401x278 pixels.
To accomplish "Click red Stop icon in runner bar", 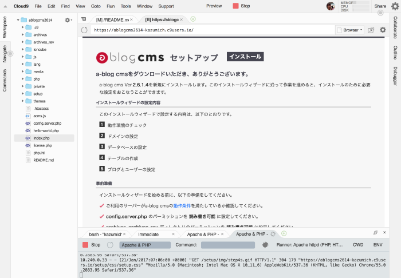I will [85, 245].
